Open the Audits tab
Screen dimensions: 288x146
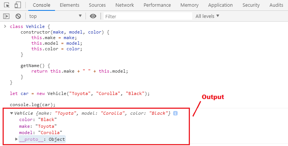(x=276, y=5)
